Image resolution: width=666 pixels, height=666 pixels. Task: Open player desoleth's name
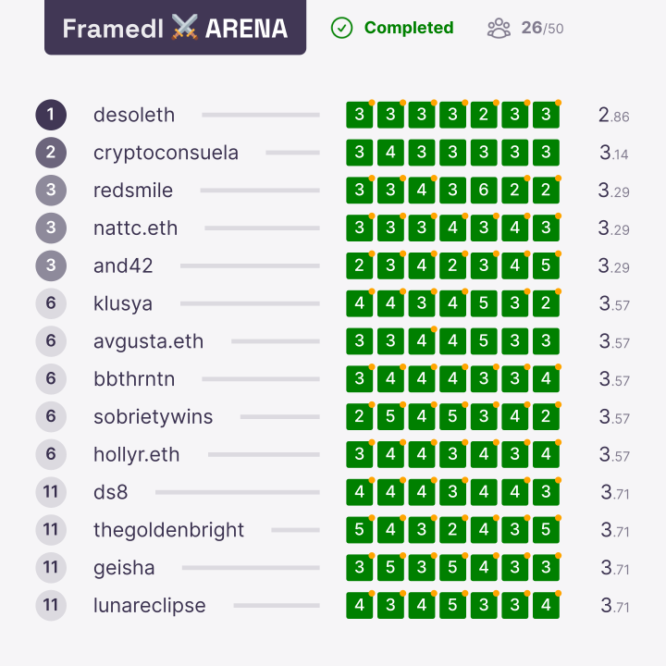[134, 115]
